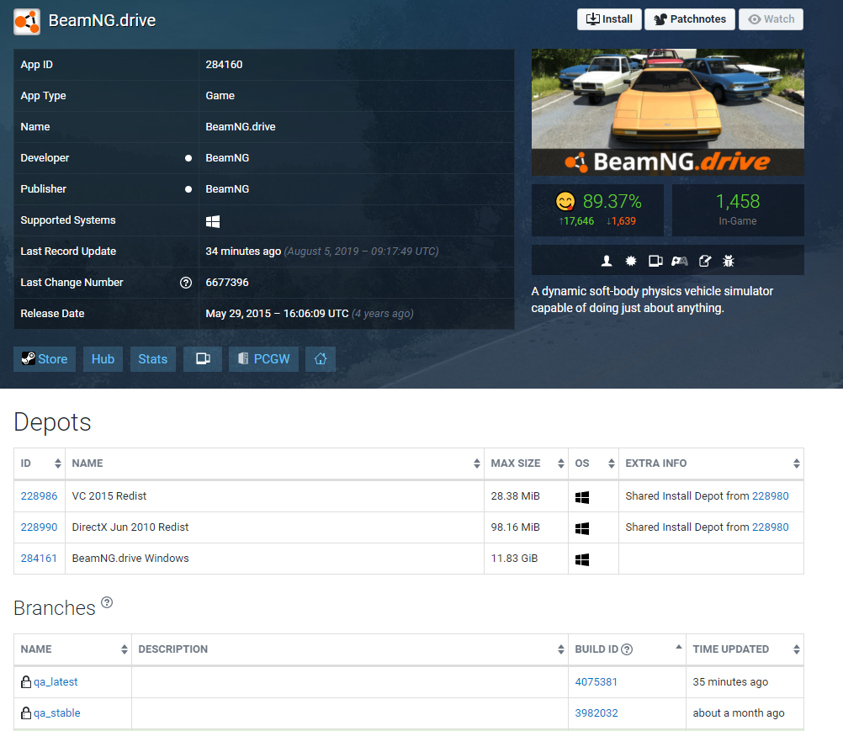The width and height of the screenshot is (843, 731).
Task: Click the workshop edit icon
Action: (705, 262)
